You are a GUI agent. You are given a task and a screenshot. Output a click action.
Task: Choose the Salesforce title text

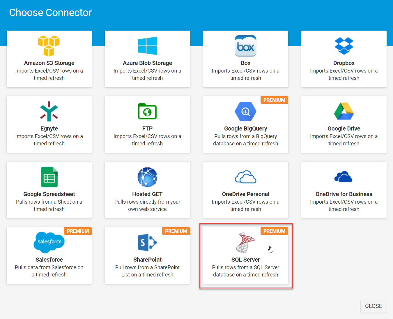coord(49,260)
